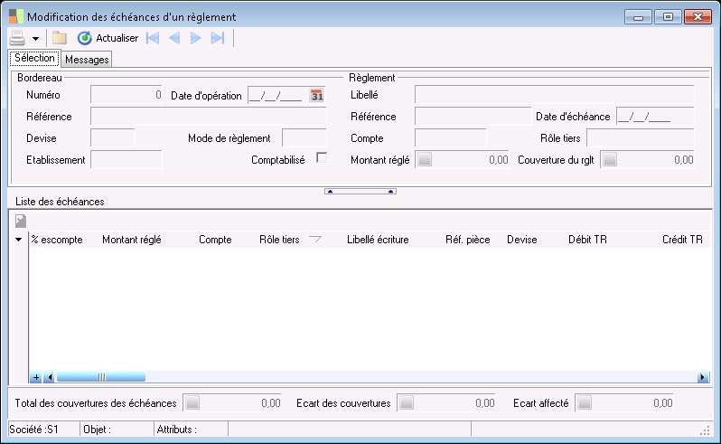Open the Date d'opération calendar picker
721x444 pixels.
click(x=317, y=96)
